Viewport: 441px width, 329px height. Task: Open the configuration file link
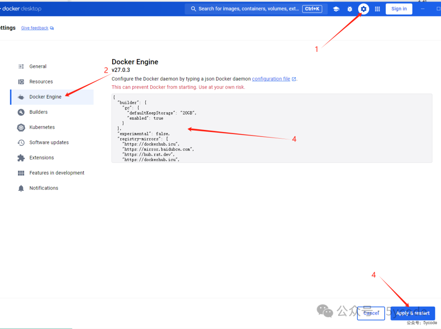271,78
